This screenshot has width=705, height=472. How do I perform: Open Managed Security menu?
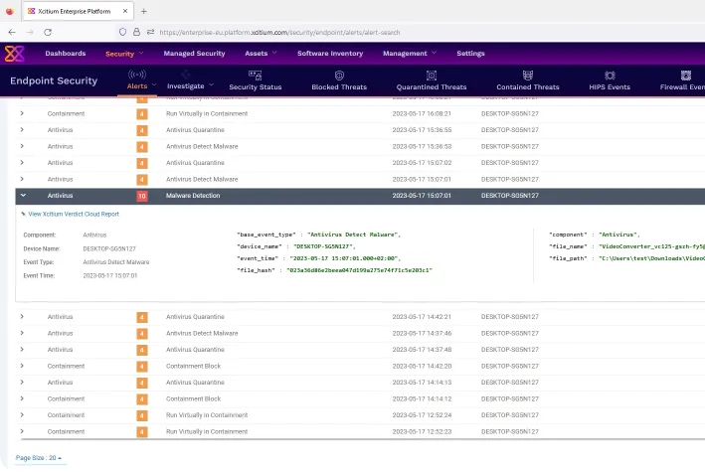[194, 54]
